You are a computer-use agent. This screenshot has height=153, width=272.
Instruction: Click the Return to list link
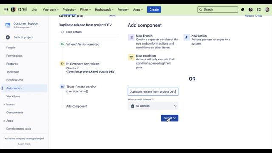(253, 16)
